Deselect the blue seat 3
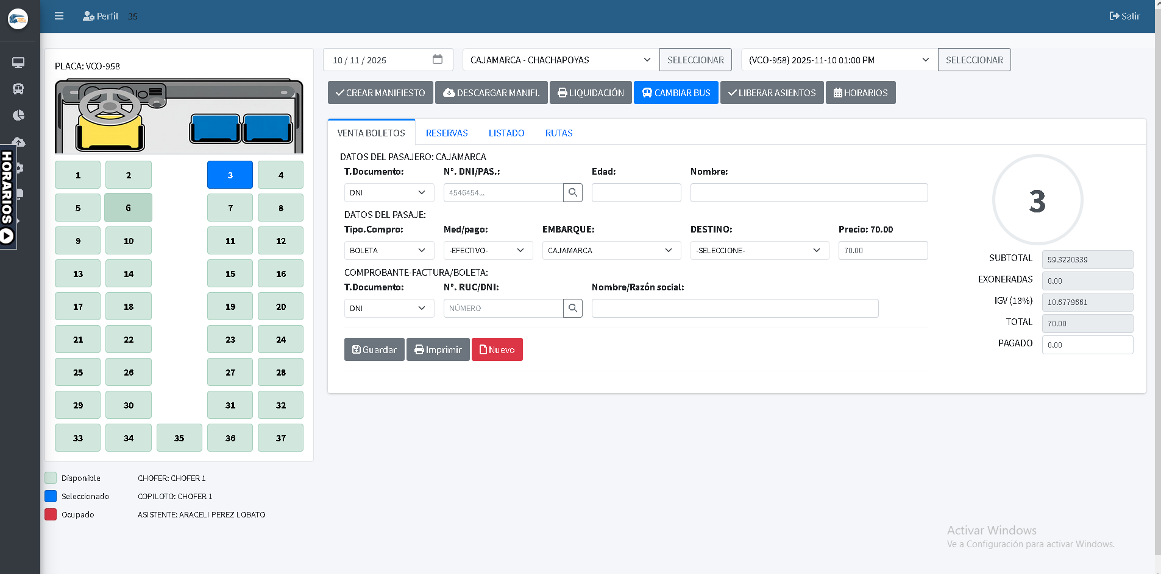Screen dimensions: 1161x574 click(230, 175)
